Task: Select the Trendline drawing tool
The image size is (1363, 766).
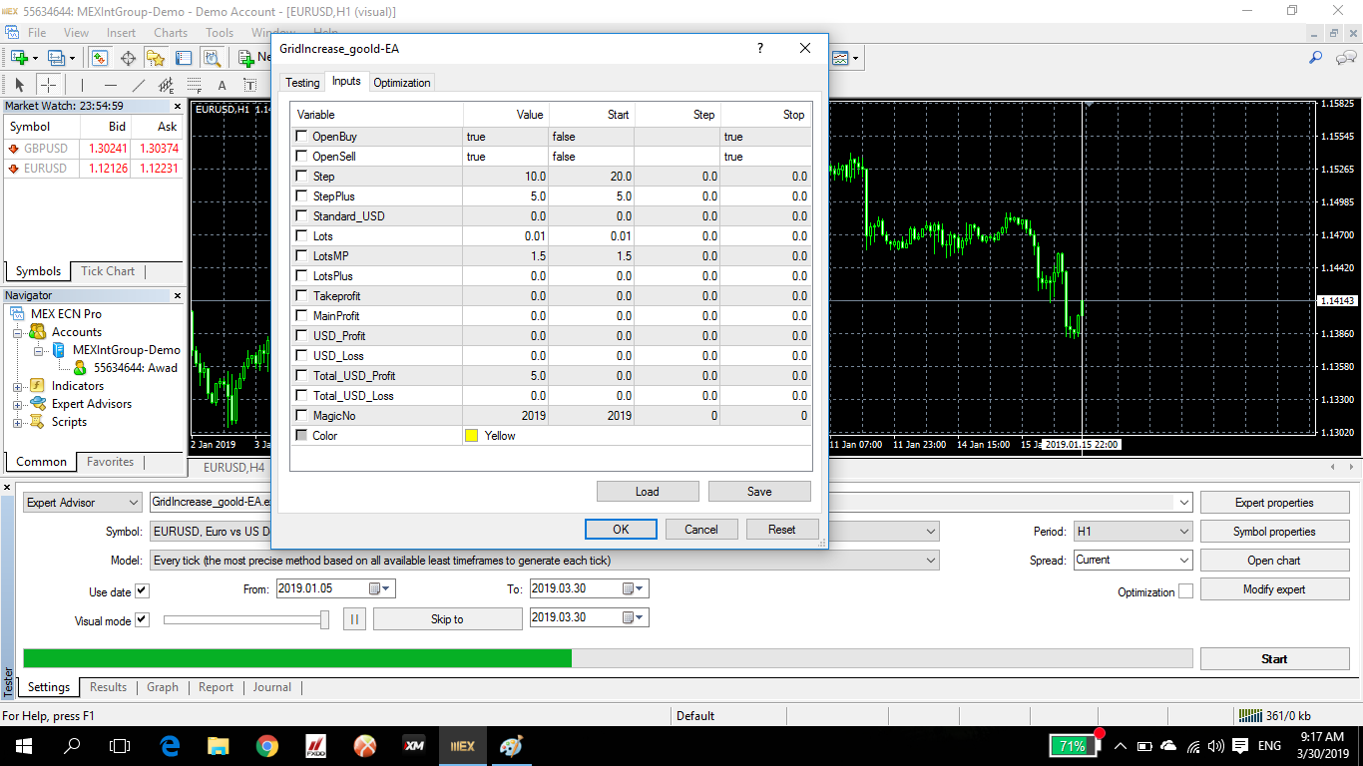Action: point(139,85)
